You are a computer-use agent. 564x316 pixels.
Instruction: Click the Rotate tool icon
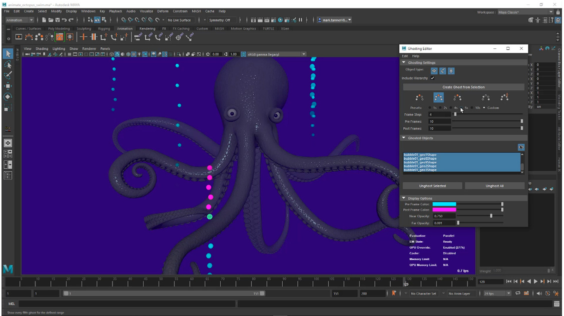(x=8, y=97)
